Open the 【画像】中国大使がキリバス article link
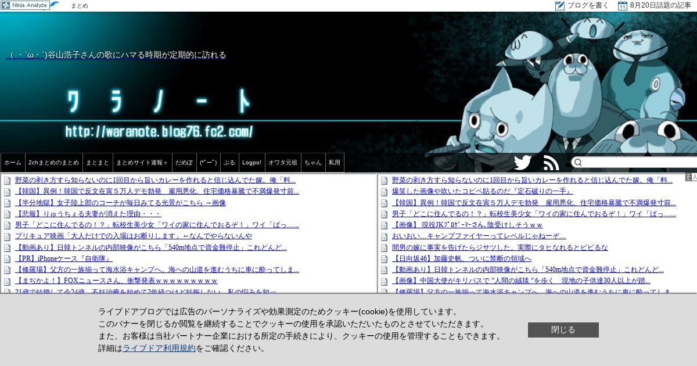Image resolution: width=697 pixels, height=366 pixels. coord(521,281)
